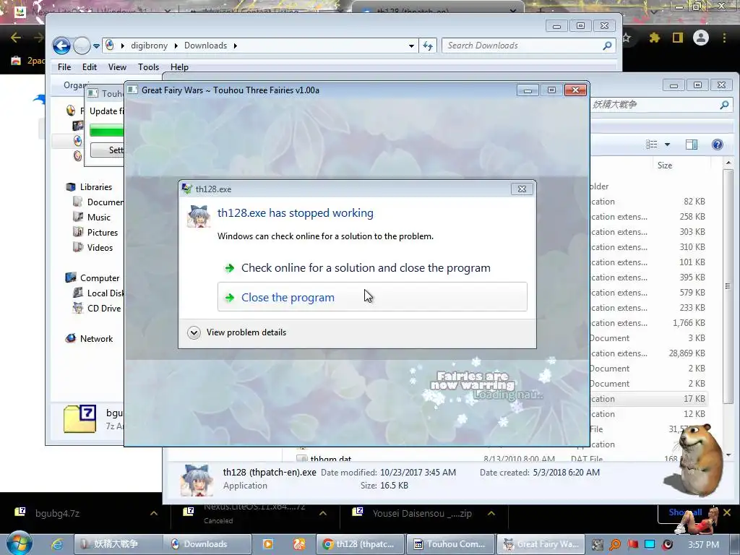
Task: Click the update progress bar in Touhou updater
Action: 107,130
